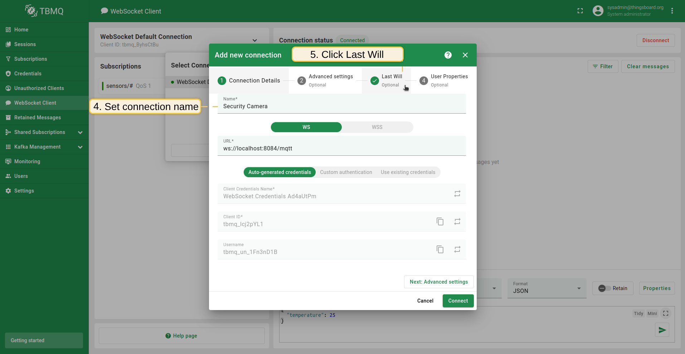
Task: Go to User Properties step
Action: [444, 80]
